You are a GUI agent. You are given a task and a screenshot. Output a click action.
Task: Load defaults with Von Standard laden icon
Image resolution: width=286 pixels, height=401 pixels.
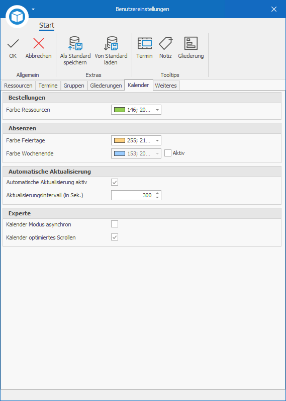coord(111,43)
